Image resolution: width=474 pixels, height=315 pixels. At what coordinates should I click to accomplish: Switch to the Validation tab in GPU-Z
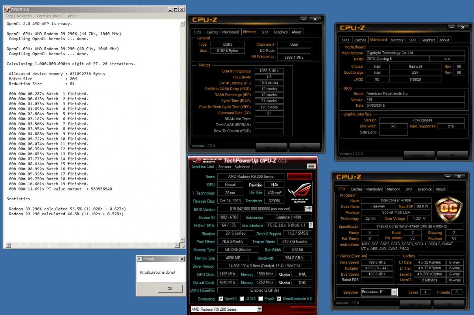243,167
